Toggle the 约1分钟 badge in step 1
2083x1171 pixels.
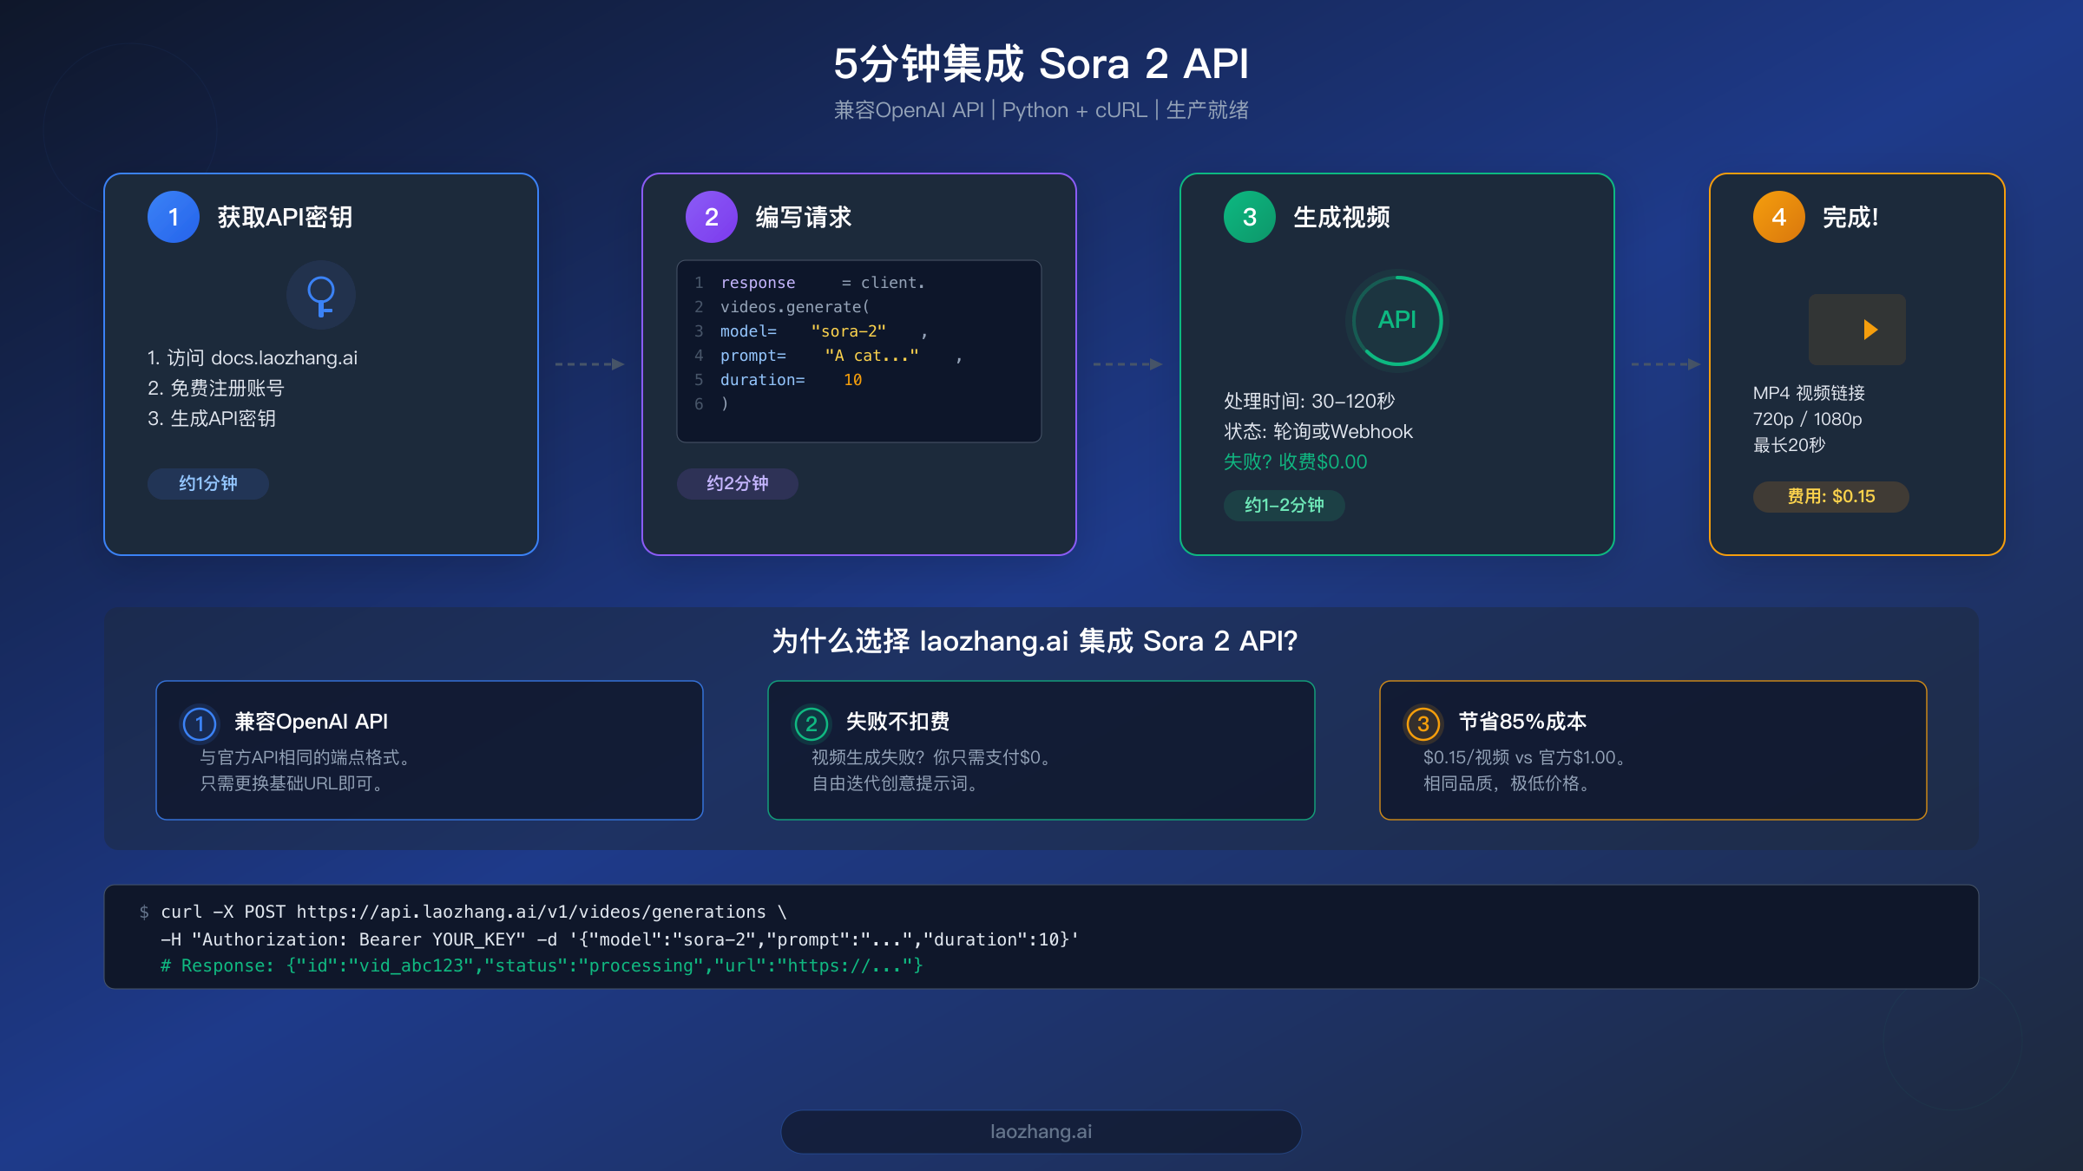pyautogui.click(x=207, y=484)
